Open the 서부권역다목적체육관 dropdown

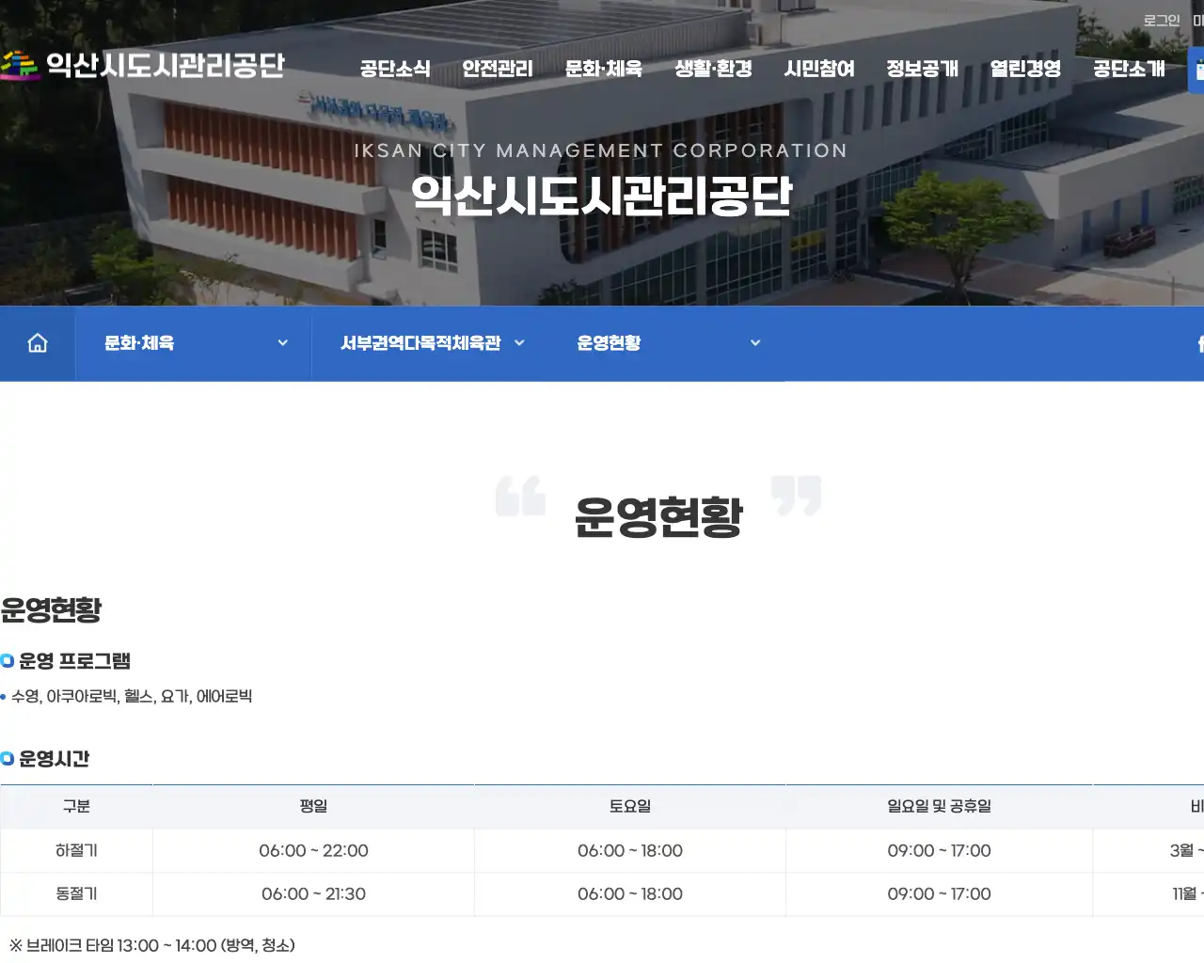pos(520,343)
